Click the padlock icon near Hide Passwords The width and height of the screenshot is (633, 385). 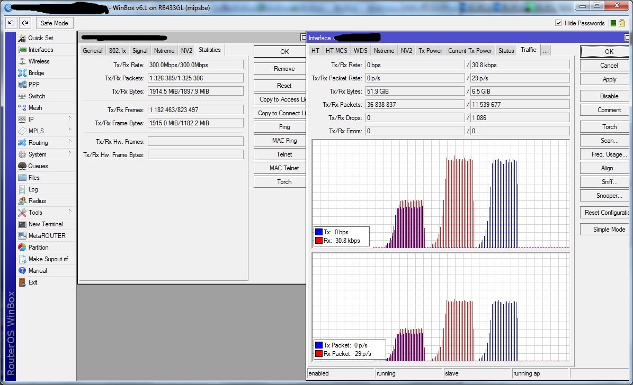(x=621, y=23)
